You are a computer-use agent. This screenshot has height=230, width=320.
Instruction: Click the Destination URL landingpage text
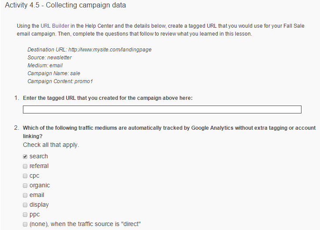point(89,50)
